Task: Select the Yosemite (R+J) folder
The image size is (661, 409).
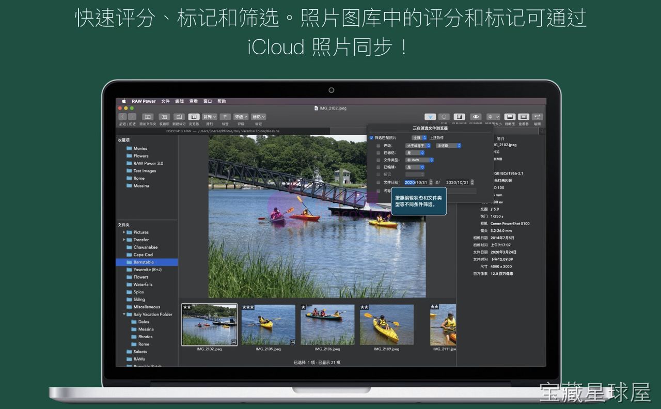Action: (147, 270)
